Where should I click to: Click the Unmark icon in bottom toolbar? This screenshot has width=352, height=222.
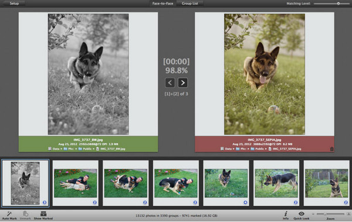(x=25, y=214)
